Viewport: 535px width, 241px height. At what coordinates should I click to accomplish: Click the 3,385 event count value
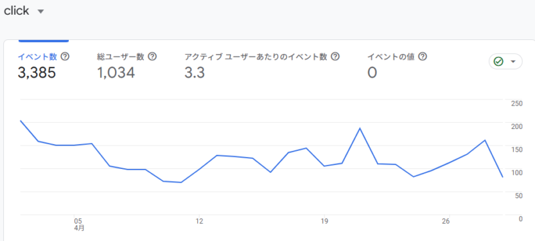point(37,73)
